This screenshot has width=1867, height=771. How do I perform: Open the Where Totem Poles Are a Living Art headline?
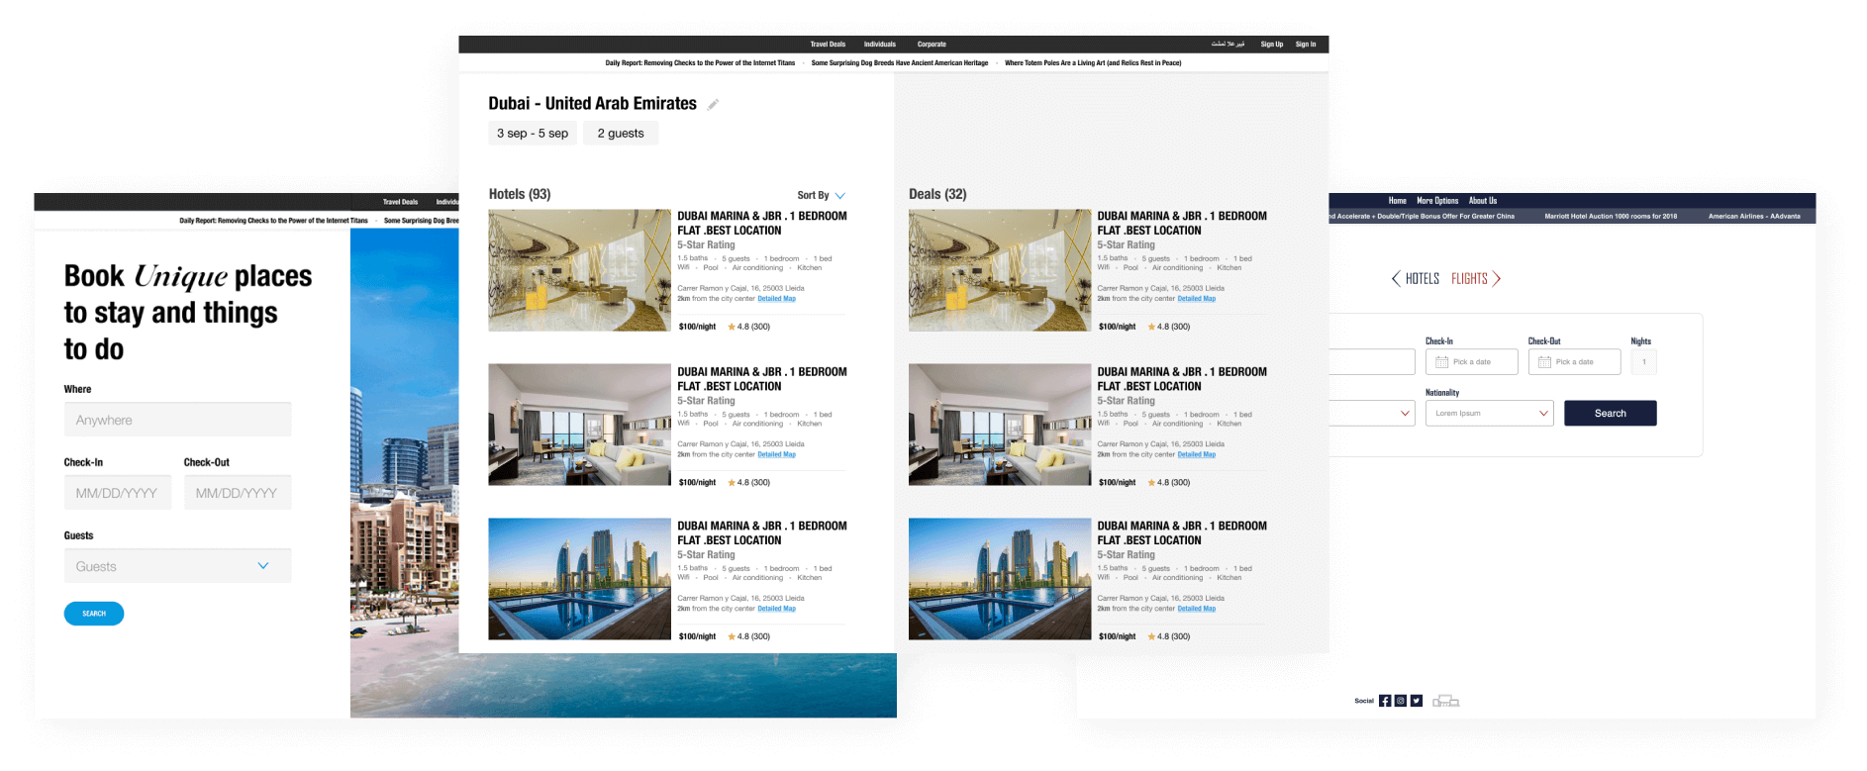(1093, 63)
